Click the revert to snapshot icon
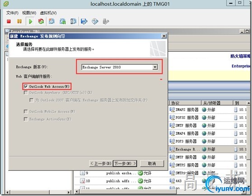Screen dimensions: 252x196 62,21
